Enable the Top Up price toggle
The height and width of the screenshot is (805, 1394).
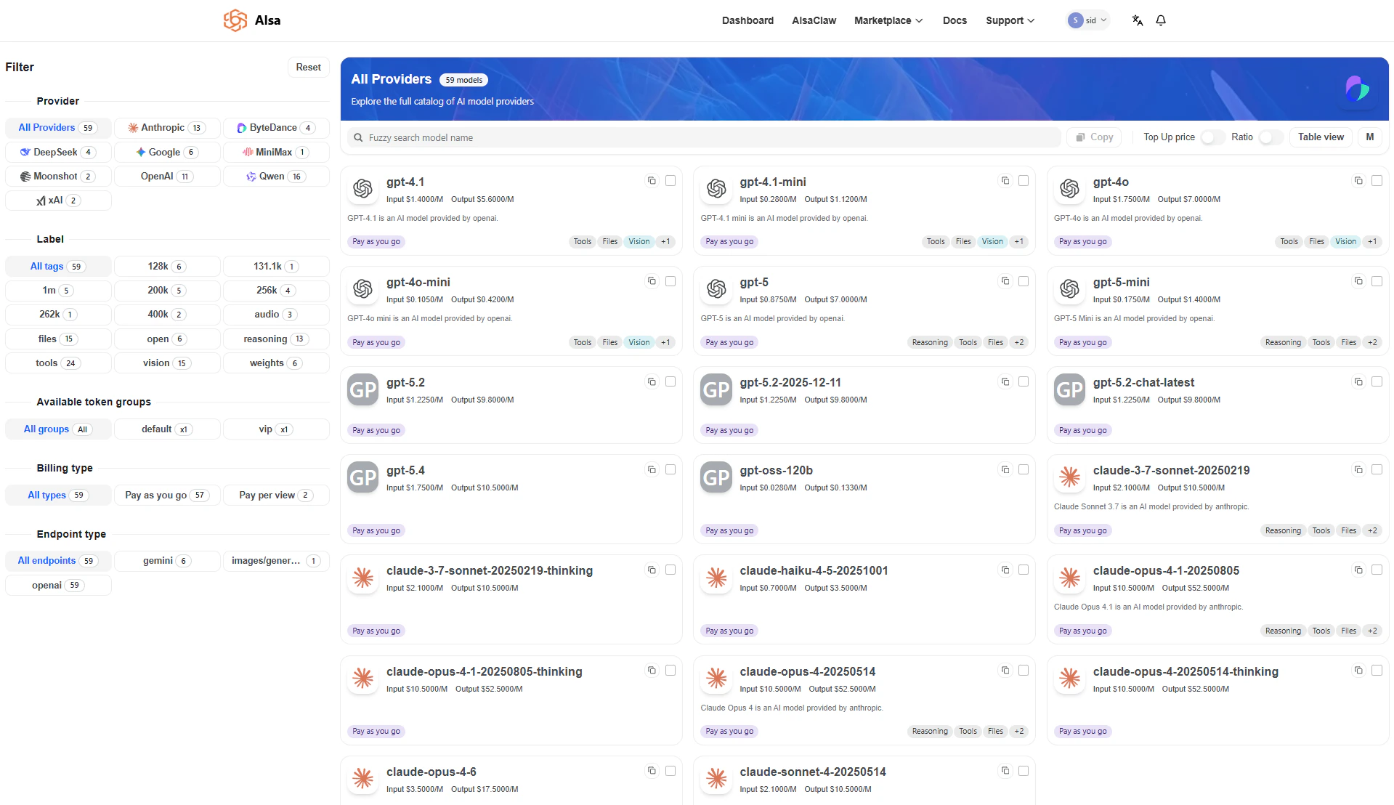click(x=1212, y=137)
